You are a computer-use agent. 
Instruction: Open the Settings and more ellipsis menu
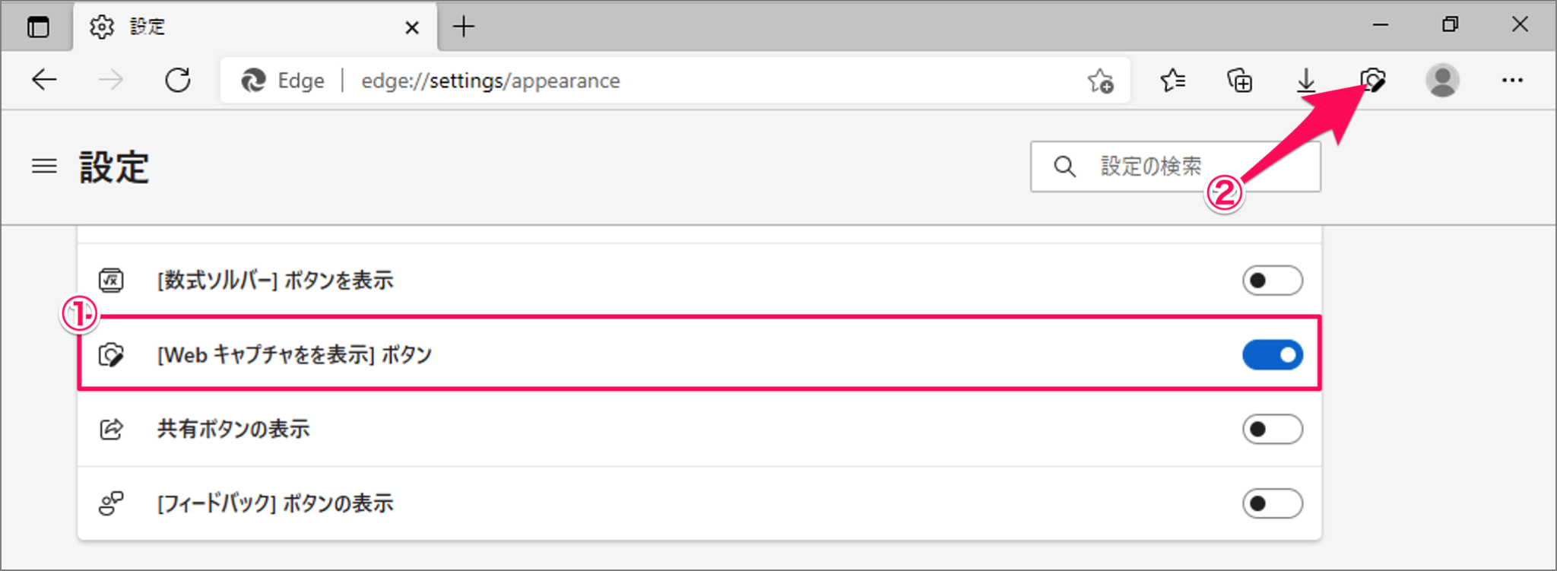click(x=1512, y=80)
